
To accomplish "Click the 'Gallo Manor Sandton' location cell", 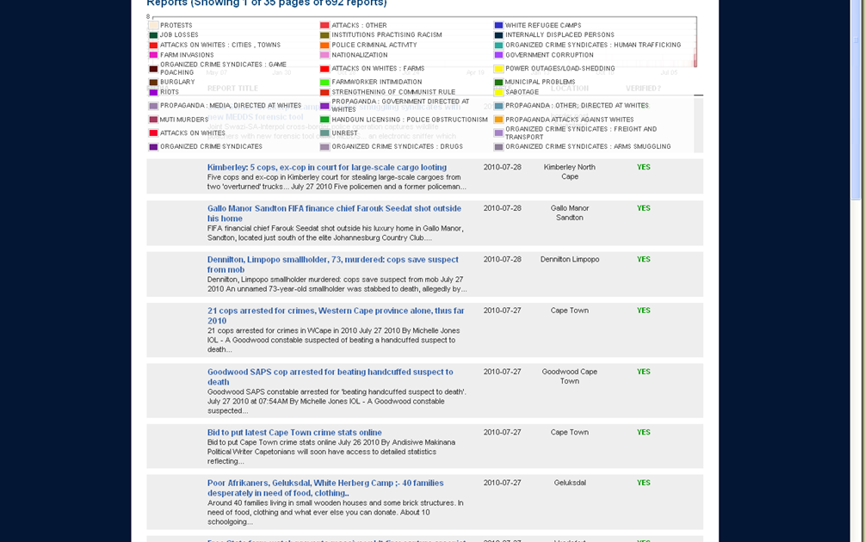I will point(569,212).
